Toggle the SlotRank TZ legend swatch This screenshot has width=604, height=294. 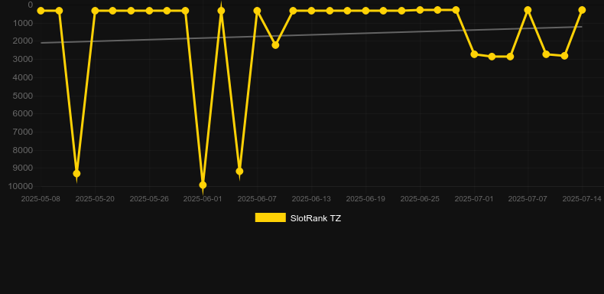(x=271, y=217)
